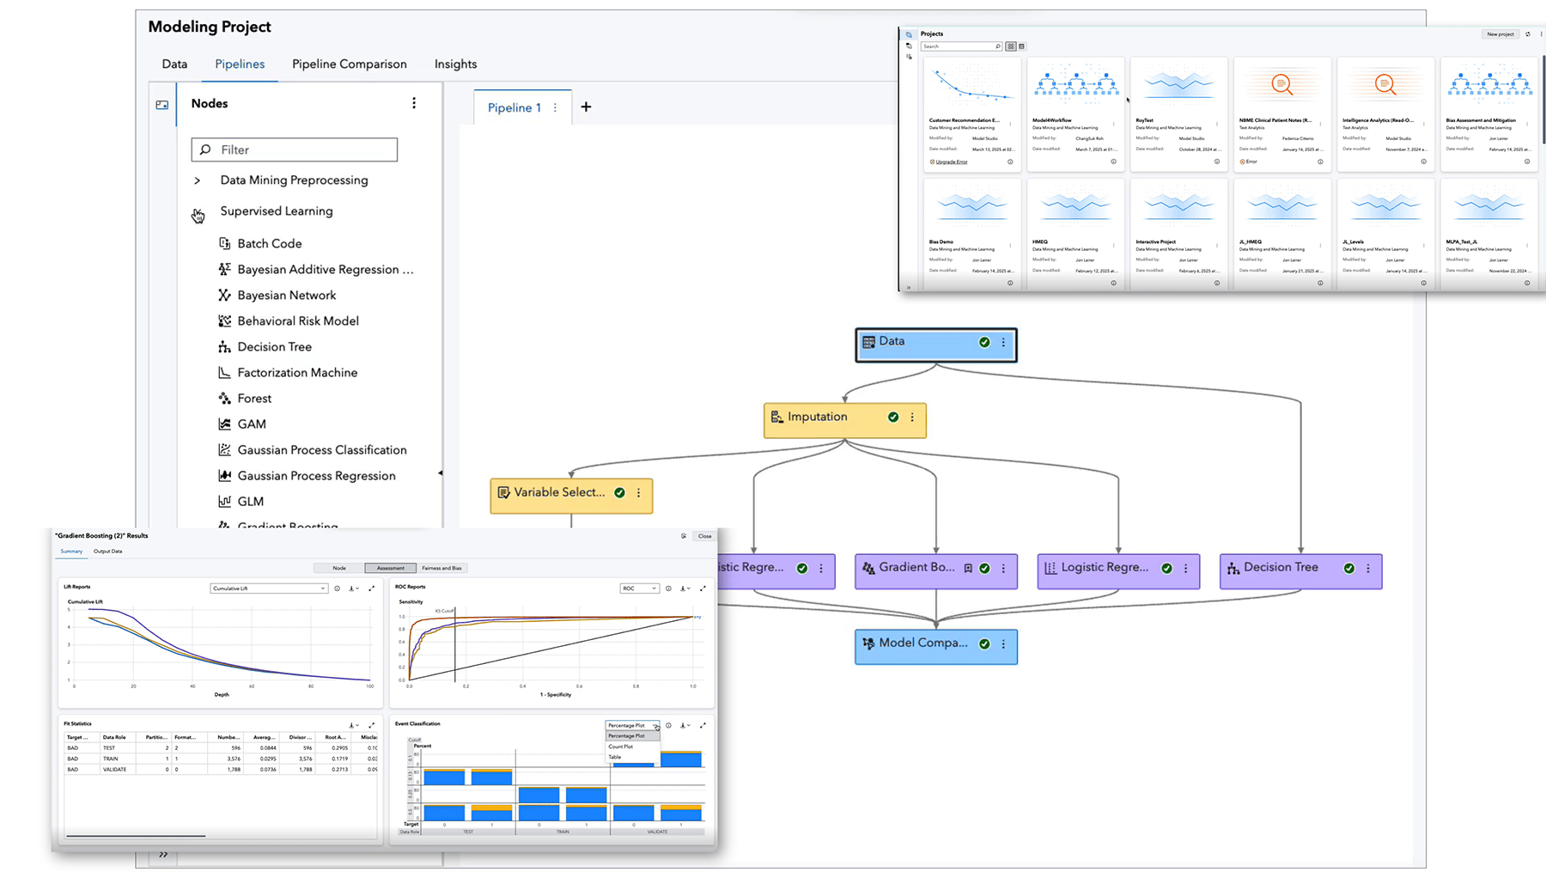Image resolution: width=1546 pixels, height=878 pixels.
Task: Switch to the Pipeline Comparison tab
Action: 349,64
